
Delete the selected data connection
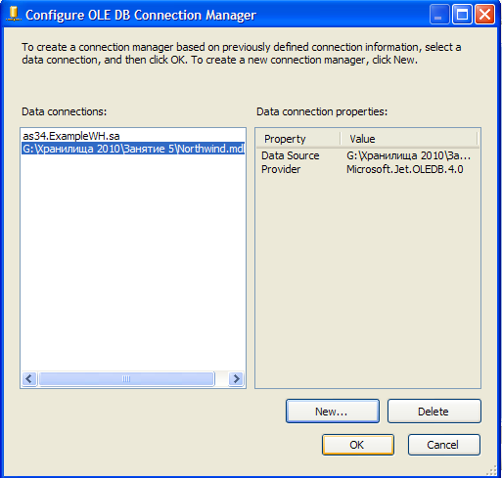click(434, 412)
